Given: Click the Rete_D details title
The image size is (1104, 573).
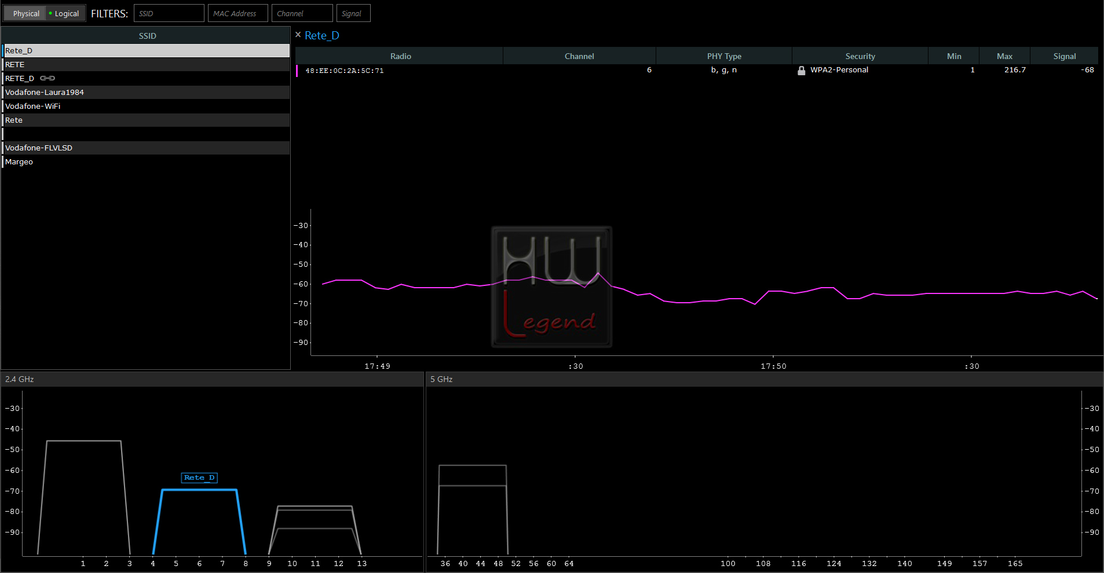Looking at the screenshot, I should click(x=322, y=35).
